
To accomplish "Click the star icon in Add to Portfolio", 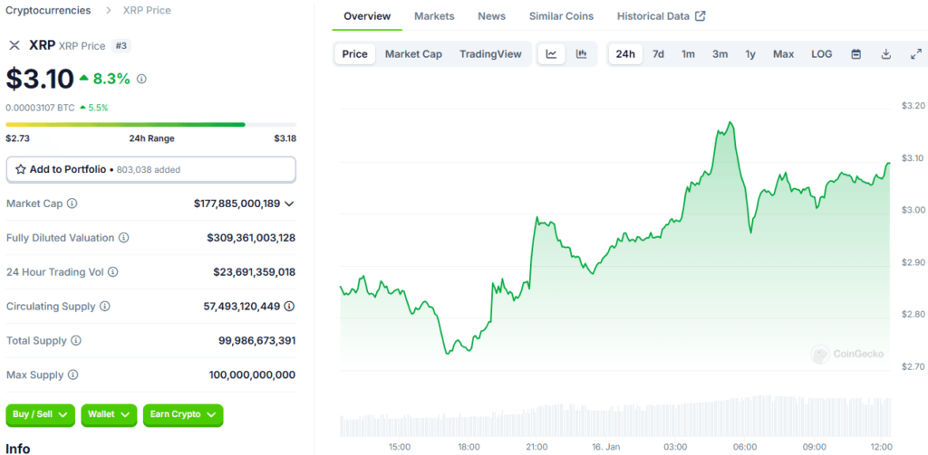I will coord(21,169).
